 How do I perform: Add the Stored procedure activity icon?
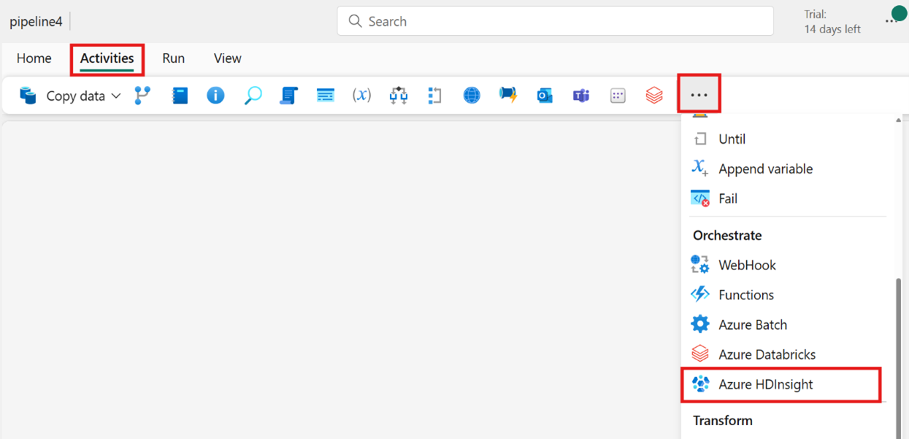[x=325, y=96]
